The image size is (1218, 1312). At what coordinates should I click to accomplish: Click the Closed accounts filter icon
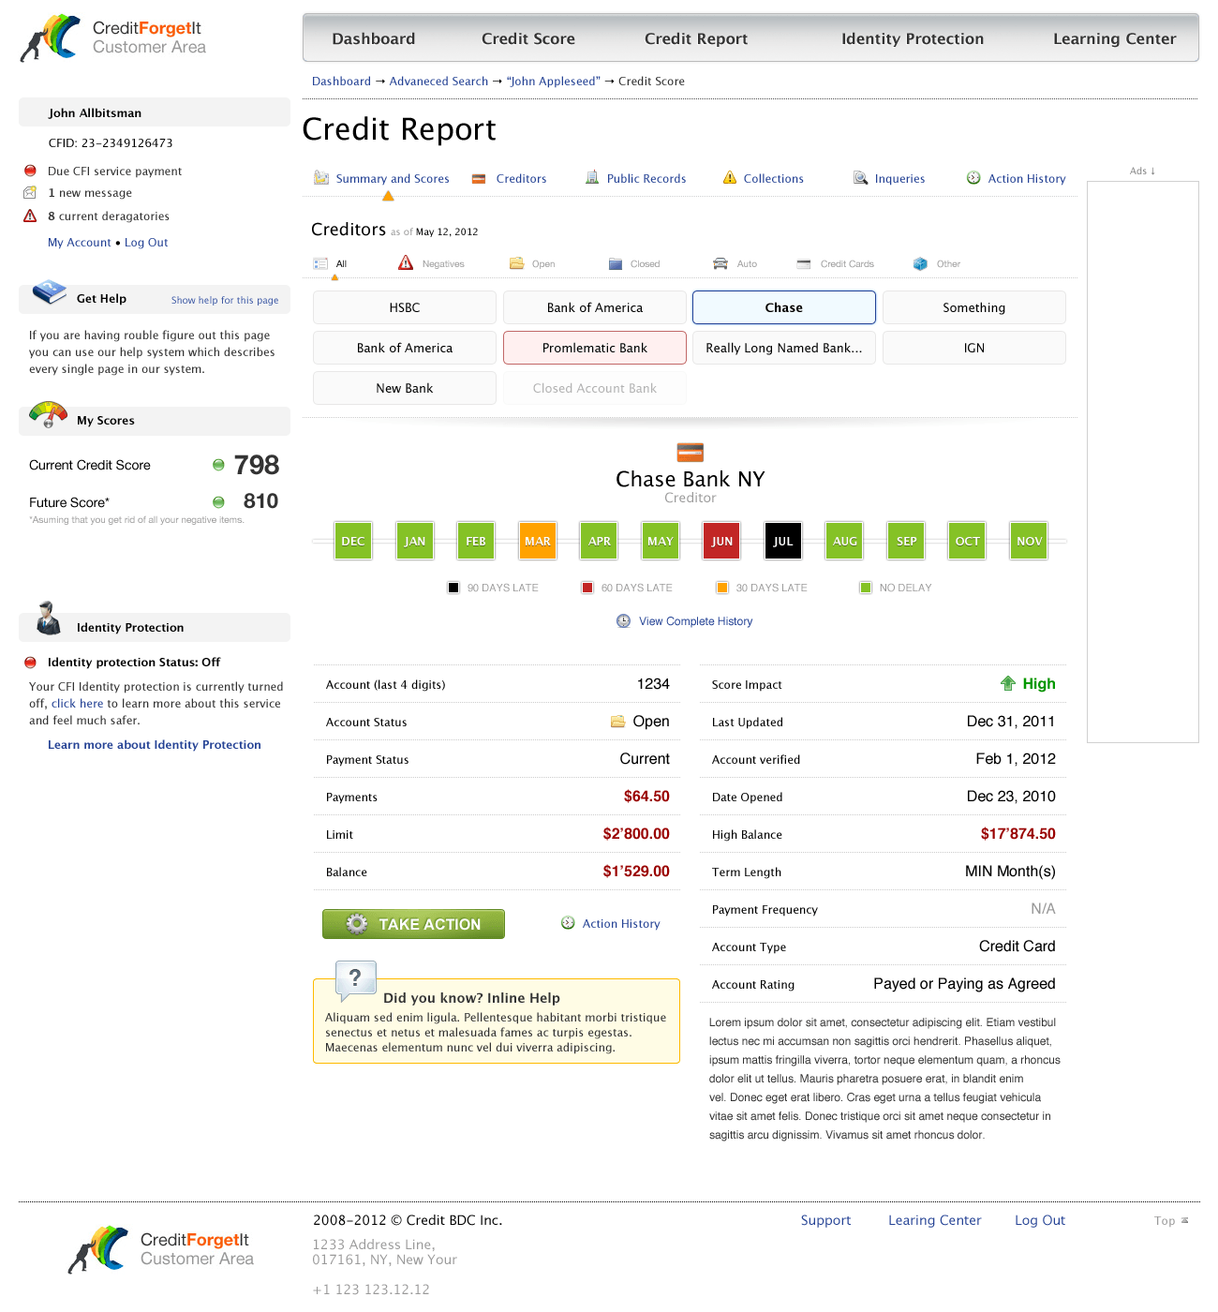click(x=616, y=263)
